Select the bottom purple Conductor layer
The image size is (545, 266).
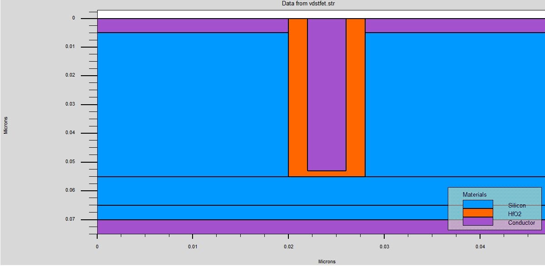click(x=227, y=227)
